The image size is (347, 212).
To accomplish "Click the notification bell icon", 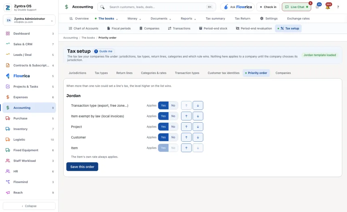I will tap(328, 7).
